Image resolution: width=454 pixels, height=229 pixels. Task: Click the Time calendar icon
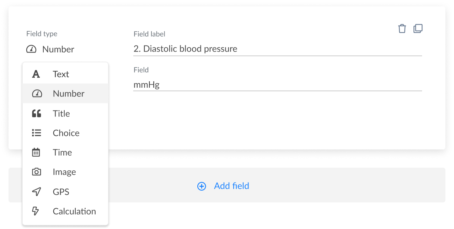[x=36, y=152]
